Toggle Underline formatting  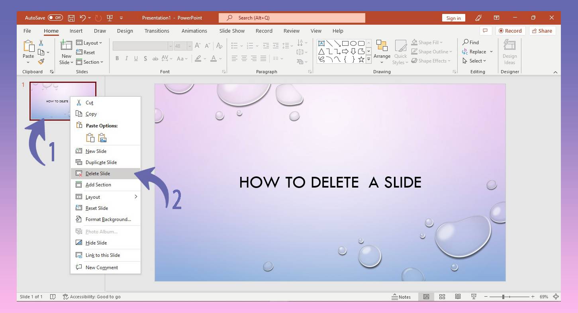136,59
